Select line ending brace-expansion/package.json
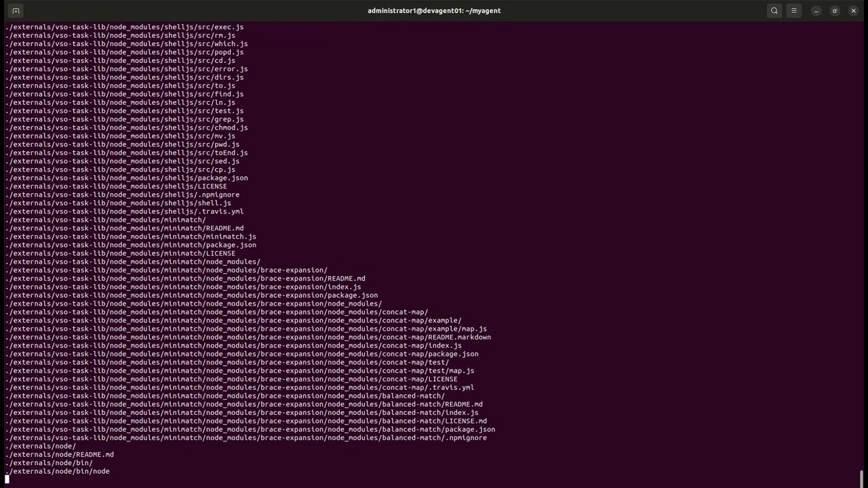Viewport: 868px width, 488px height. [x=192, y=295]
